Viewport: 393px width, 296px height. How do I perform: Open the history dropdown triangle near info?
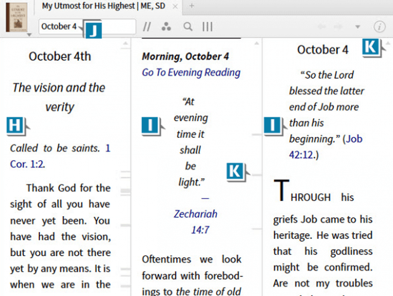tap(358, 27)
